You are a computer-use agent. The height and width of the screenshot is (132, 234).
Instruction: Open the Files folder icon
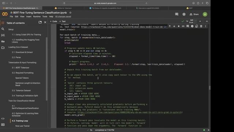(x=3, y=48)
